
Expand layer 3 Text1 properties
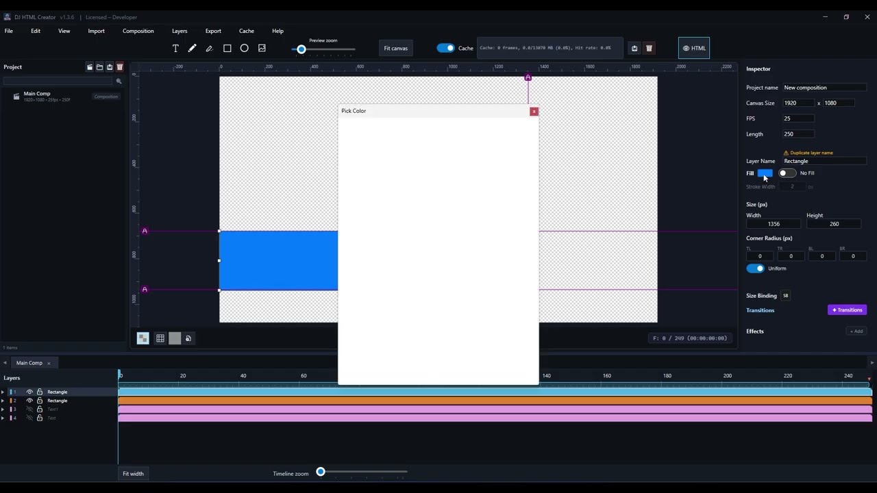click(x=3, y=409)
